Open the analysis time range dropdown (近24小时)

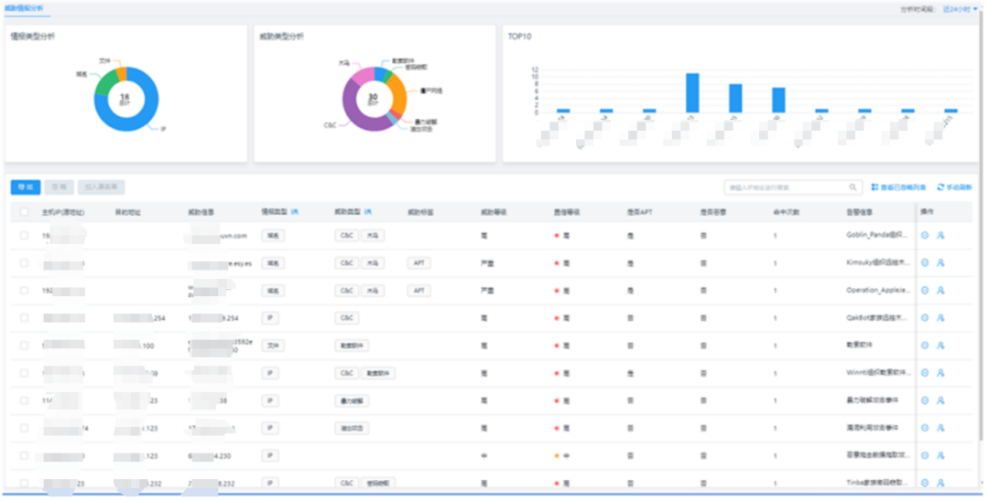pyautogui.click(x=961, y=9)
